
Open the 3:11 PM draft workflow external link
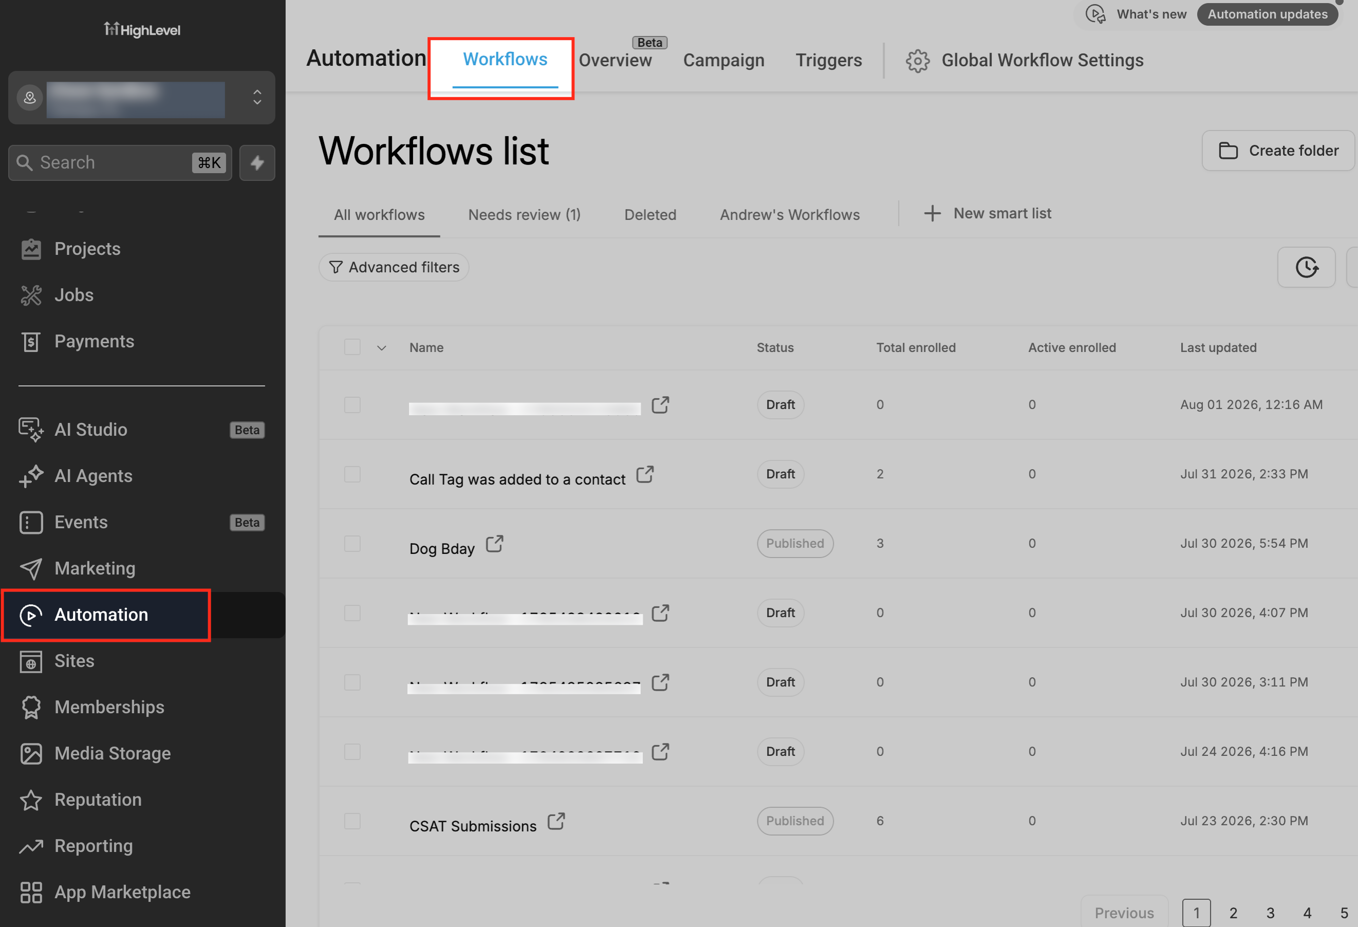coord(660,682)
